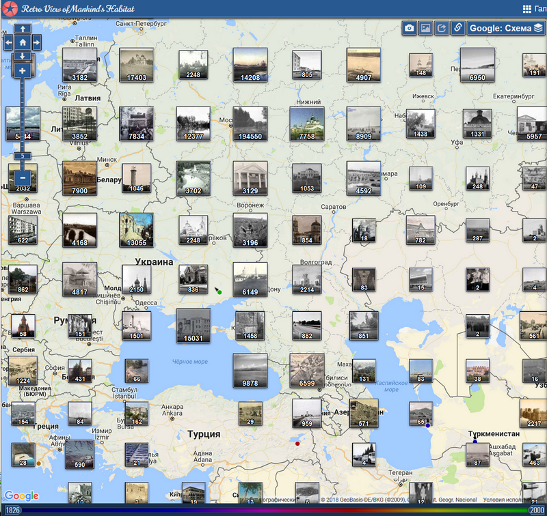The image size is (547, 516).
Task: Open the photo cluster labeled 194550
Action: tap(250, 123)
